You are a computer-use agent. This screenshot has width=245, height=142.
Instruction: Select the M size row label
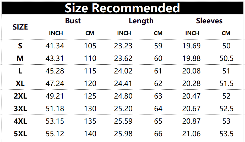pos(20,59)
